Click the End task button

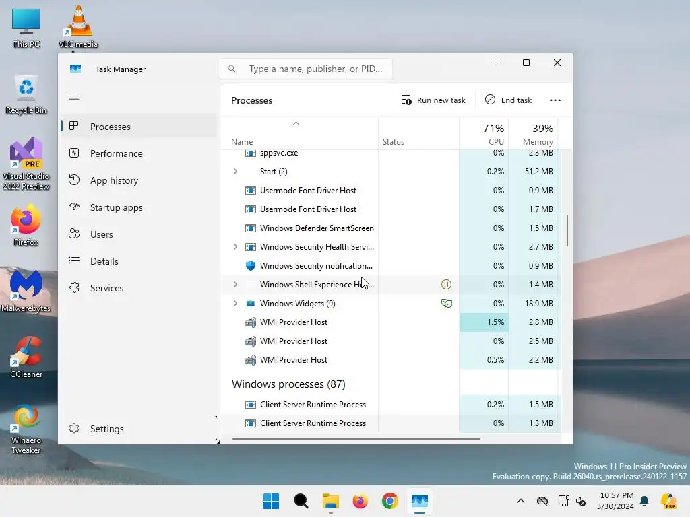[508, 100]
